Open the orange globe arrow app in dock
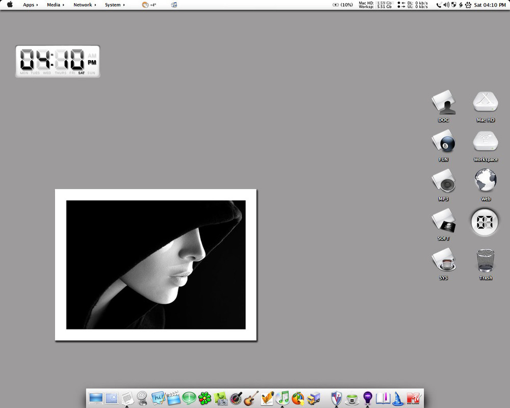Screen dimensions: 510x408 (298, 398)
